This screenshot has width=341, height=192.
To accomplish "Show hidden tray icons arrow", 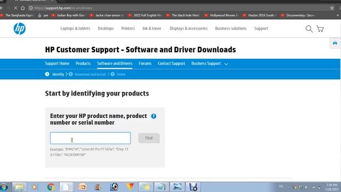I will tap(288, 187).
